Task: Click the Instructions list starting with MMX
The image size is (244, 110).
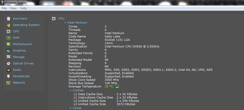Action: point(158,70)
